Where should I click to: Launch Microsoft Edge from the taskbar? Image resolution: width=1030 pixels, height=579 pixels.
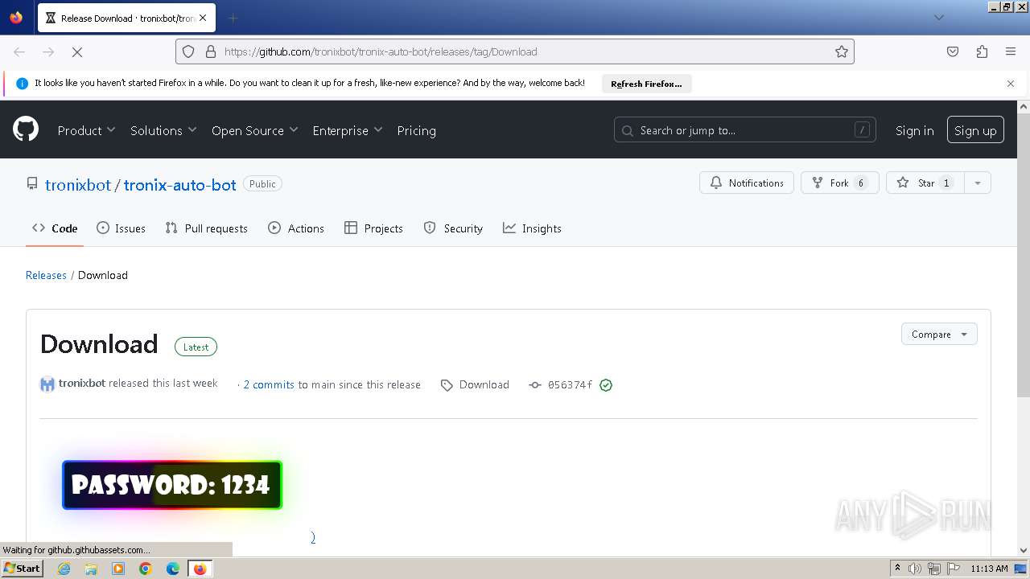[173, 569]
